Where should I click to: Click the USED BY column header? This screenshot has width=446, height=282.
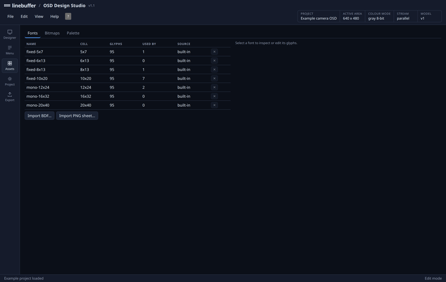point(149,44)
